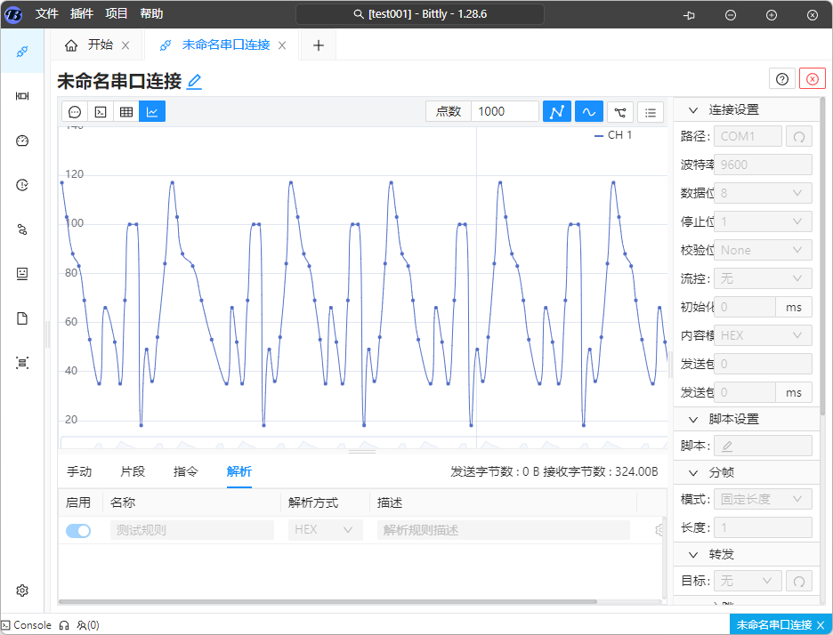Viewport: 833px width, 635px height.
Task: Open settings gear in left sidebar
Action: point(22,591)
